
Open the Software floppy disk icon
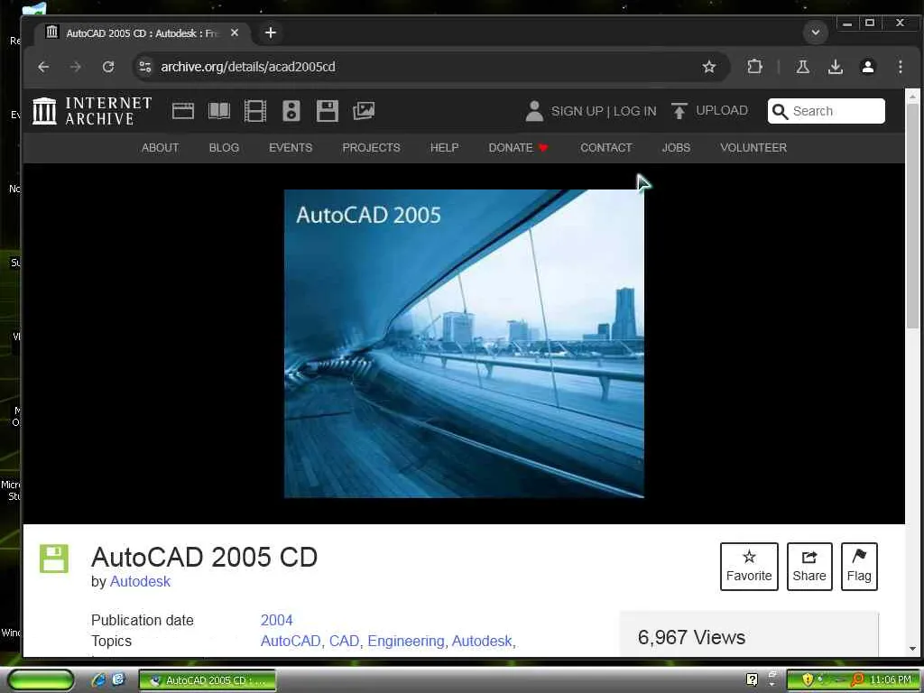pyautogui.click(x=327, y=111)
